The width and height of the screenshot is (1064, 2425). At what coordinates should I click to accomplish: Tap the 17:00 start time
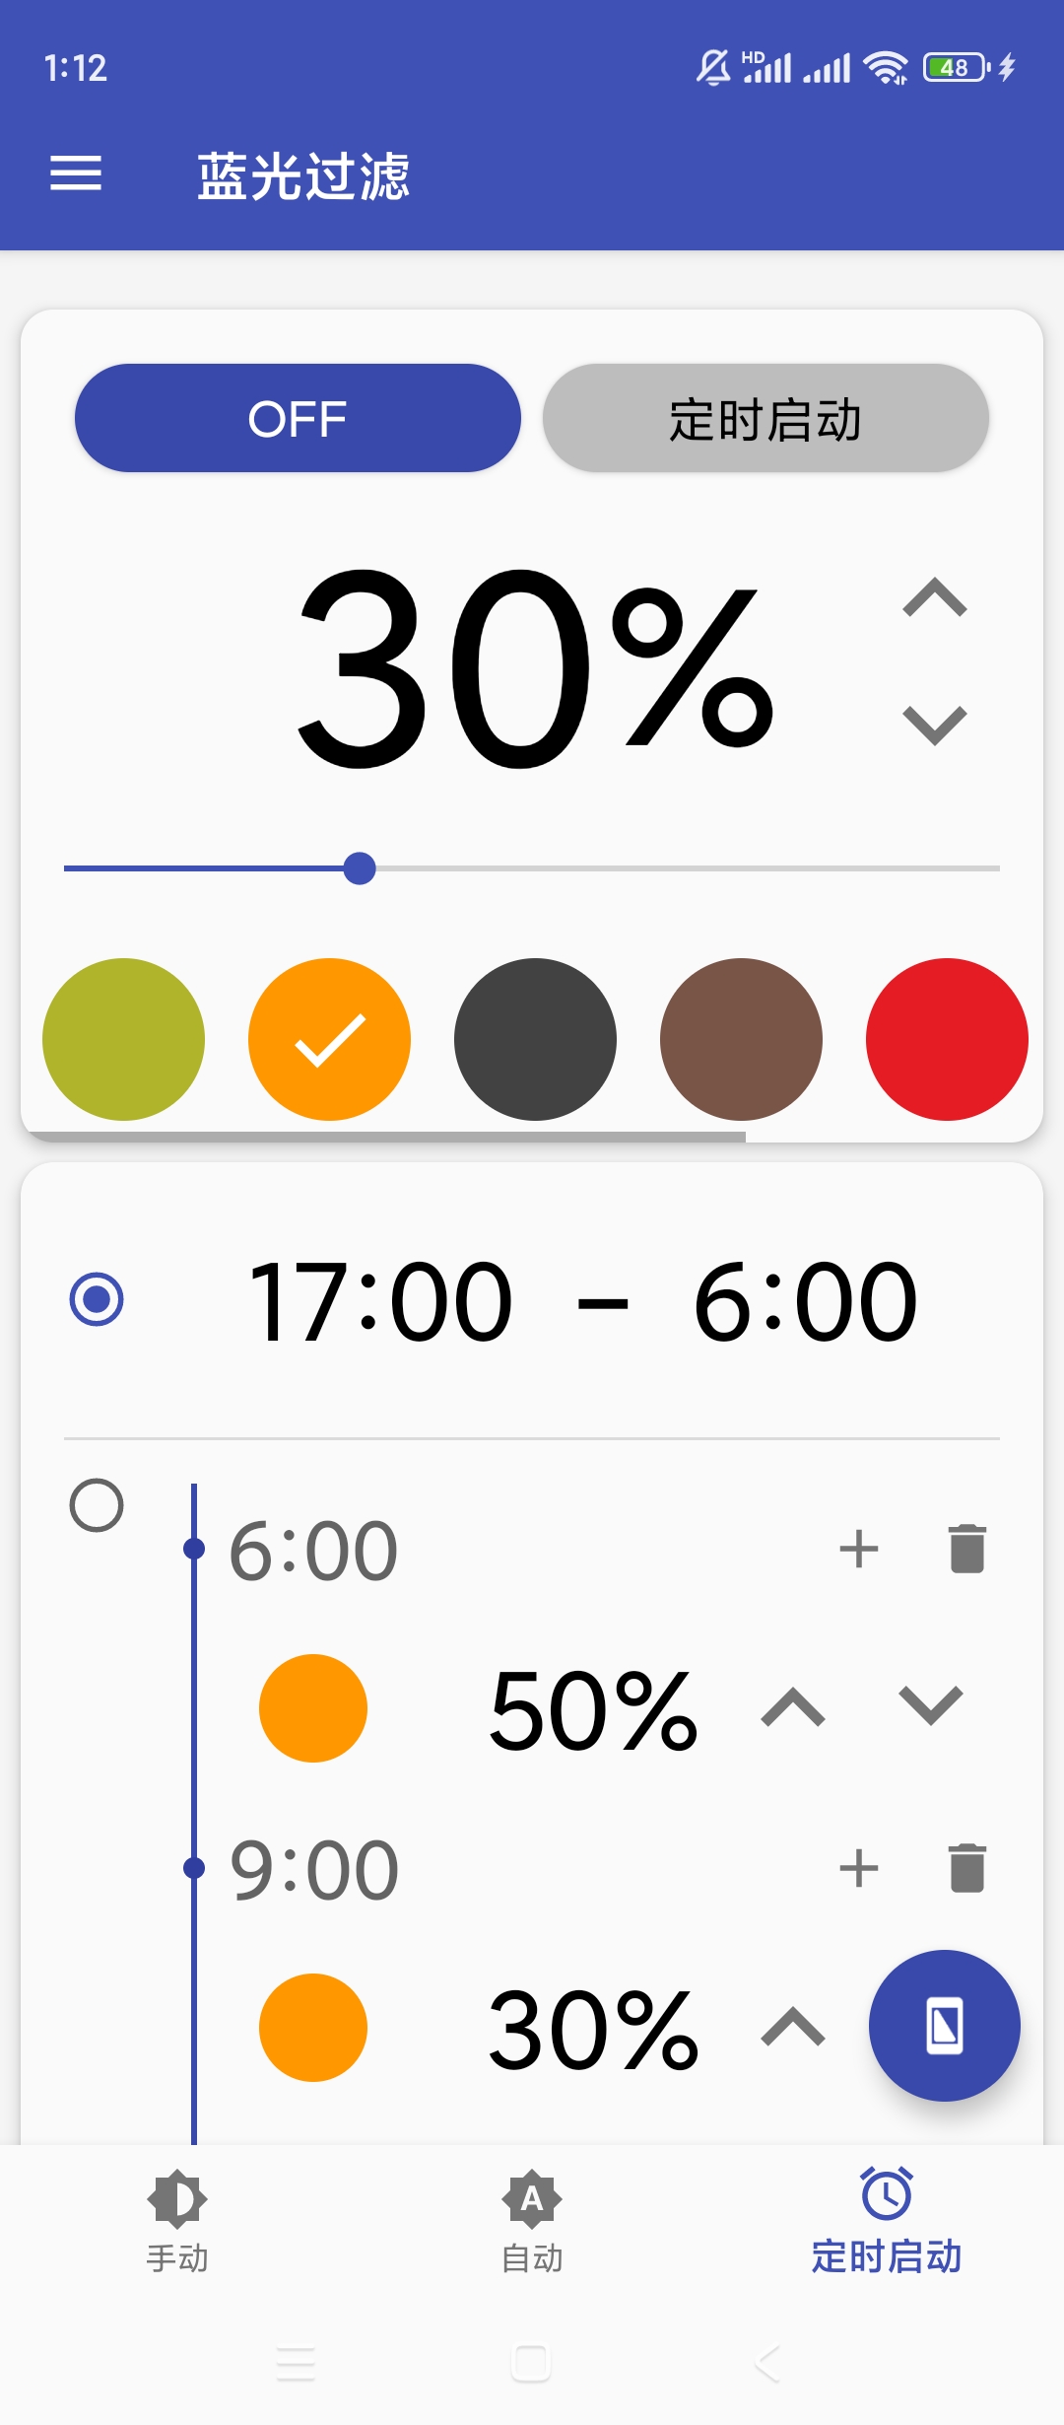pos(380,1303)
